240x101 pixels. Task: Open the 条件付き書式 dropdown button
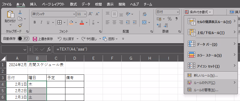click(198, 12)
